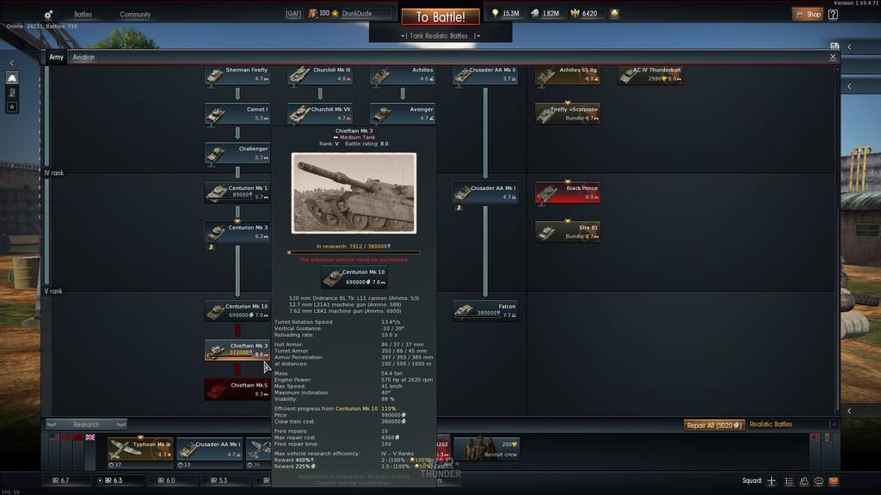Collapse left panel with top arrow
The width and height of the screenshot is (881, 495).
point(12,63)
